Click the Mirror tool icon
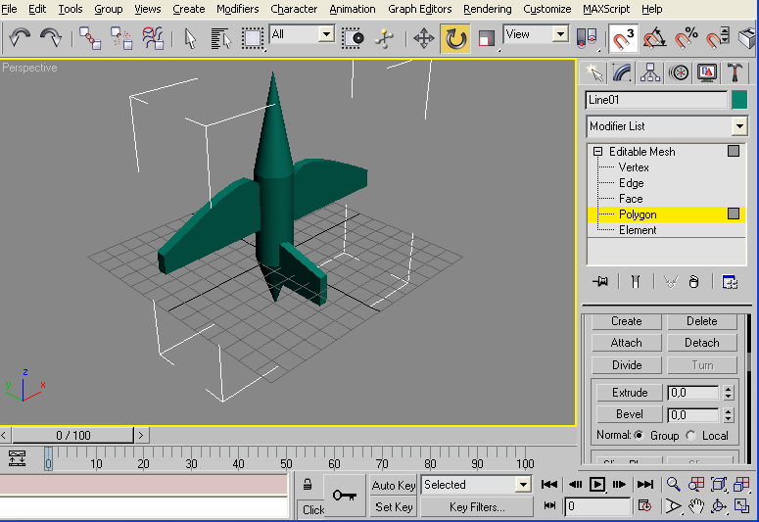 coord(587,38)
